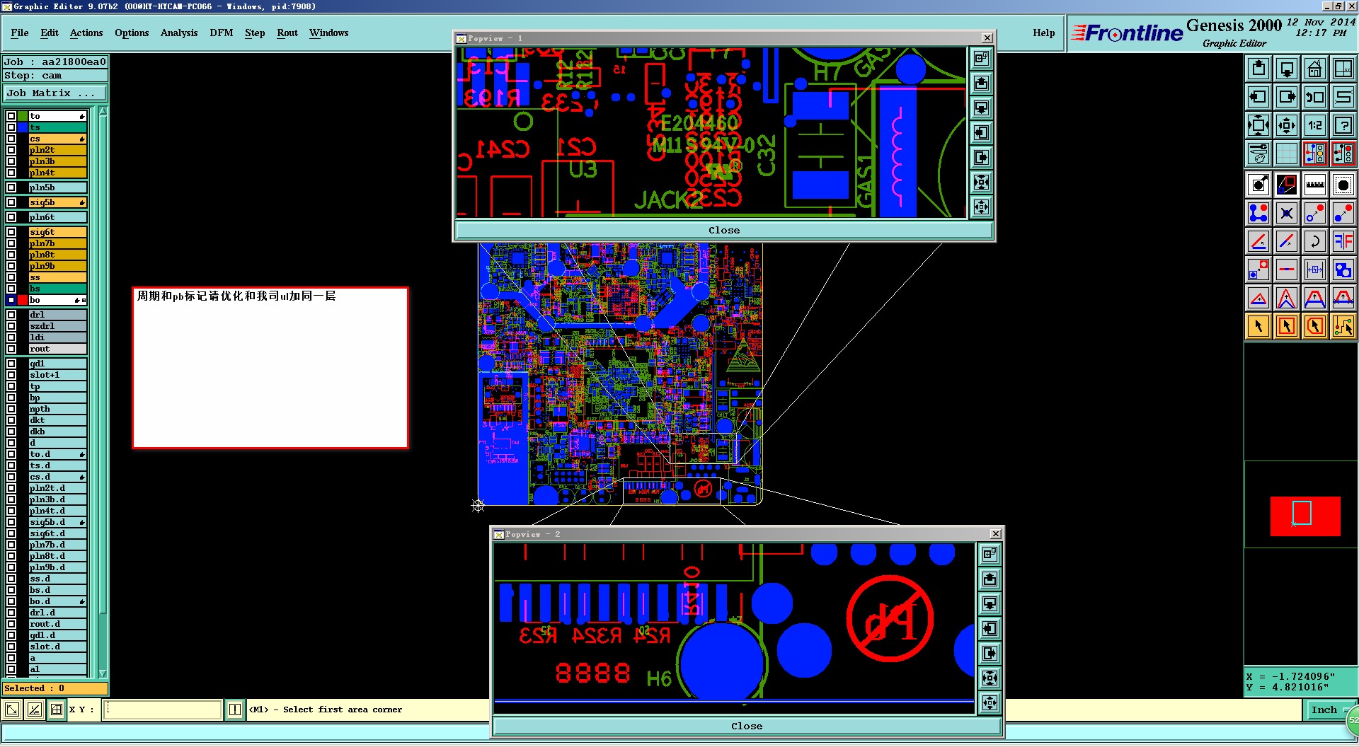Image resolution: width=1359 pixels, height=747 pixels.
Task: Toggle the grid display icon
Action: [x=1287, y=154]
